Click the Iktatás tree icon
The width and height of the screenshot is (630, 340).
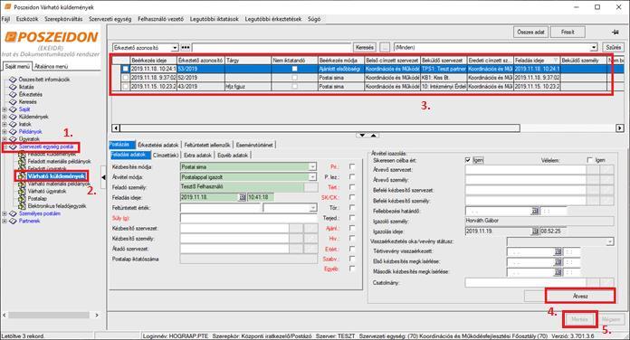point(13,87)
